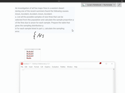Open the Palettes menu in Mathematica

click(63, 67)
